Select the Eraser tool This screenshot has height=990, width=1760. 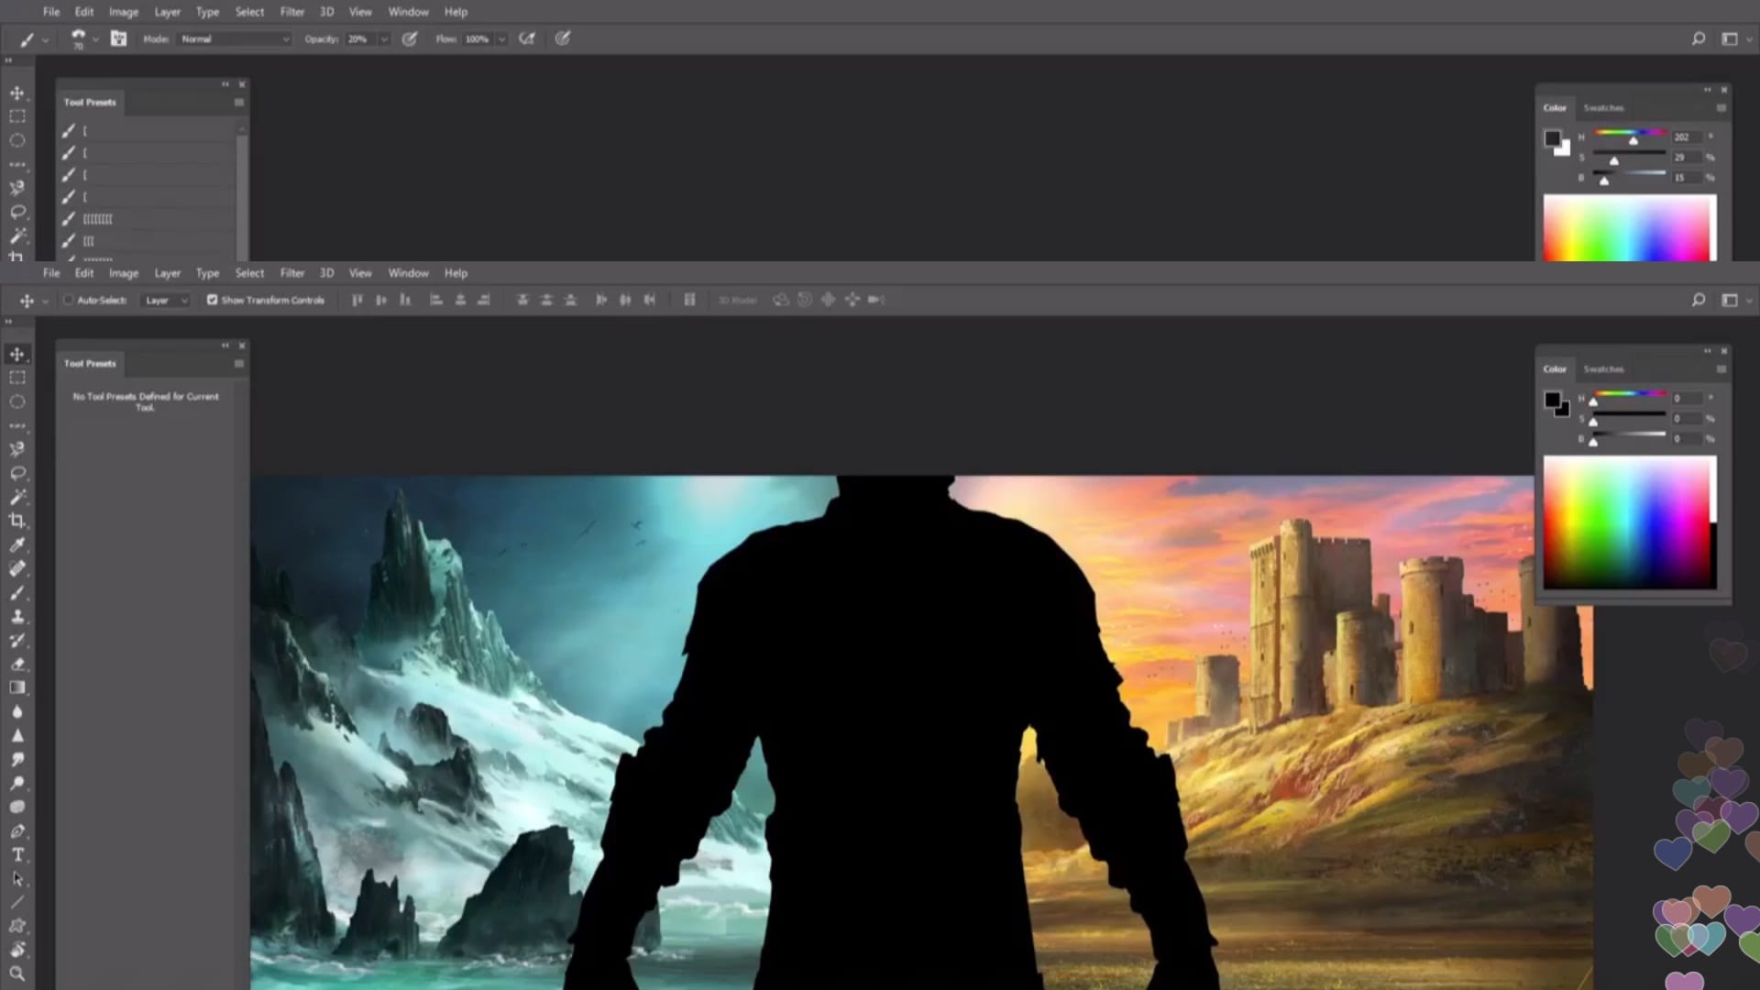coord(17,664)
